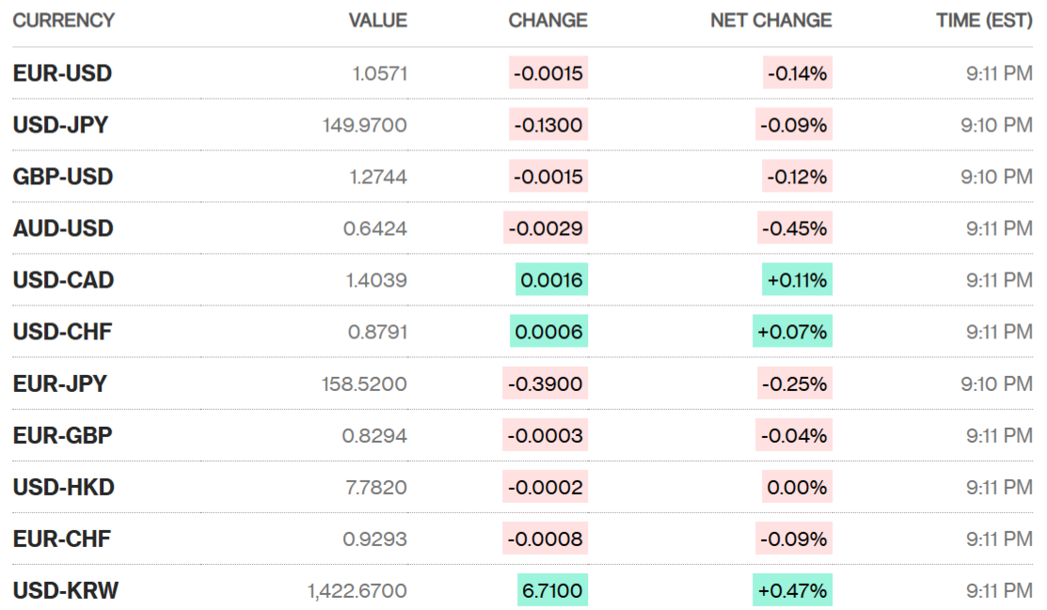This screenshot has width=1047, height=610.
Task: Click the NET CHANGE column header
Action: tap(770, 20)
